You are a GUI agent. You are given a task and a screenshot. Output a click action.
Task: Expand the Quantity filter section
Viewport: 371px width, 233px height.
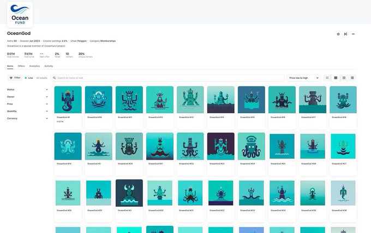tap(27, 111)
